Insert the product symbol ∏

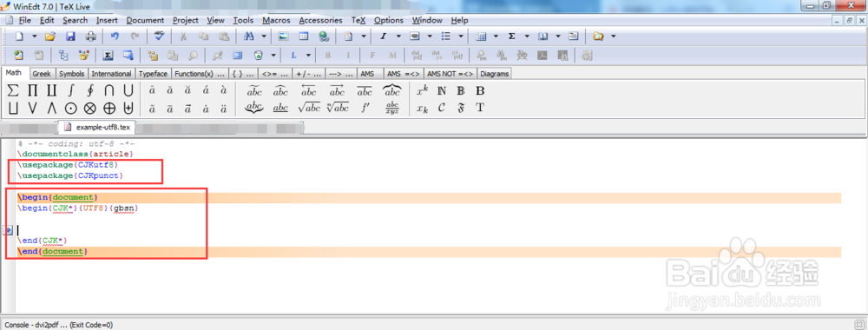pyautogui.click(x=33, y=91)
